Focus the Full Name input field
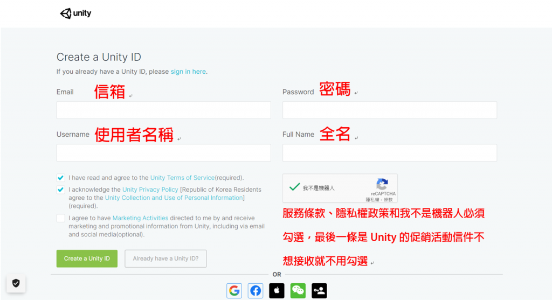The width and height of the screenshot is (552, 301). click(390, 152)
